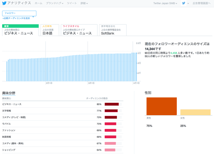
Task: Switch to the 携帯電話会社 SoftBank tab
Action: click(x=113, y=30)
